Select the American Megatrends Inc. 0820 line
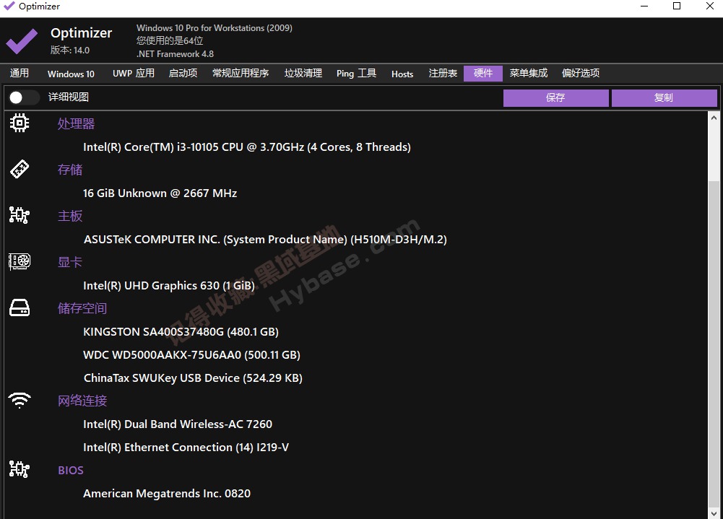723x519 pixels. tap(167, 493)
